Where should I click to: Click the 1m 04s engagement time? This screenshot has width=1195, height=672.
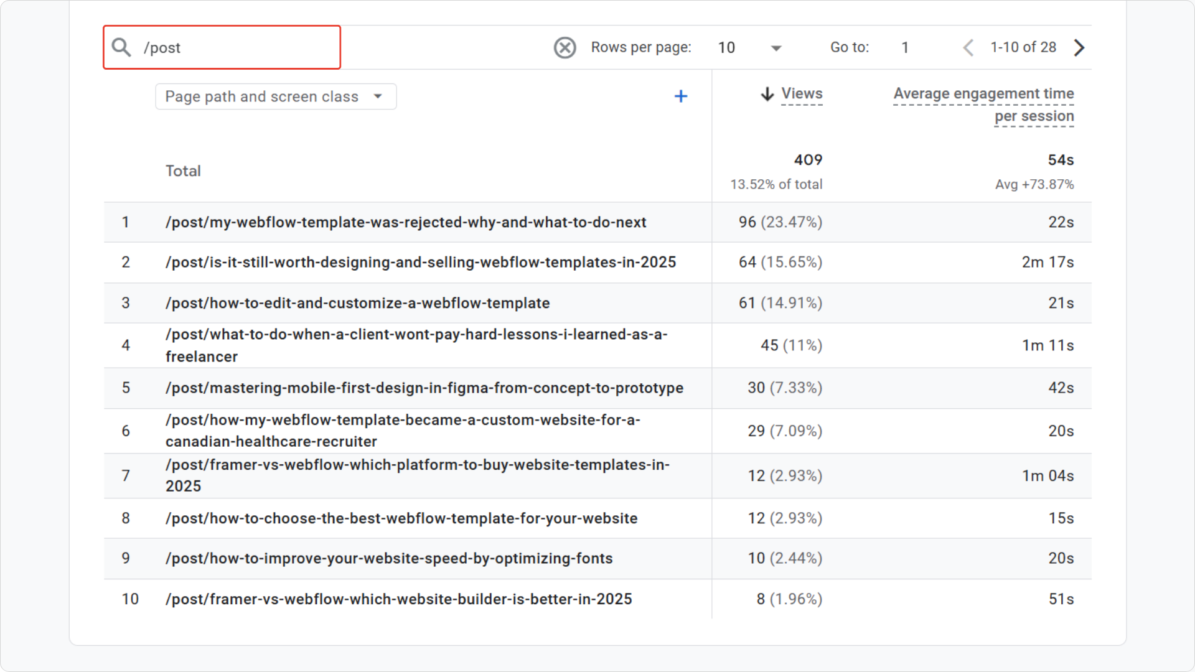tap(1048, 475)
